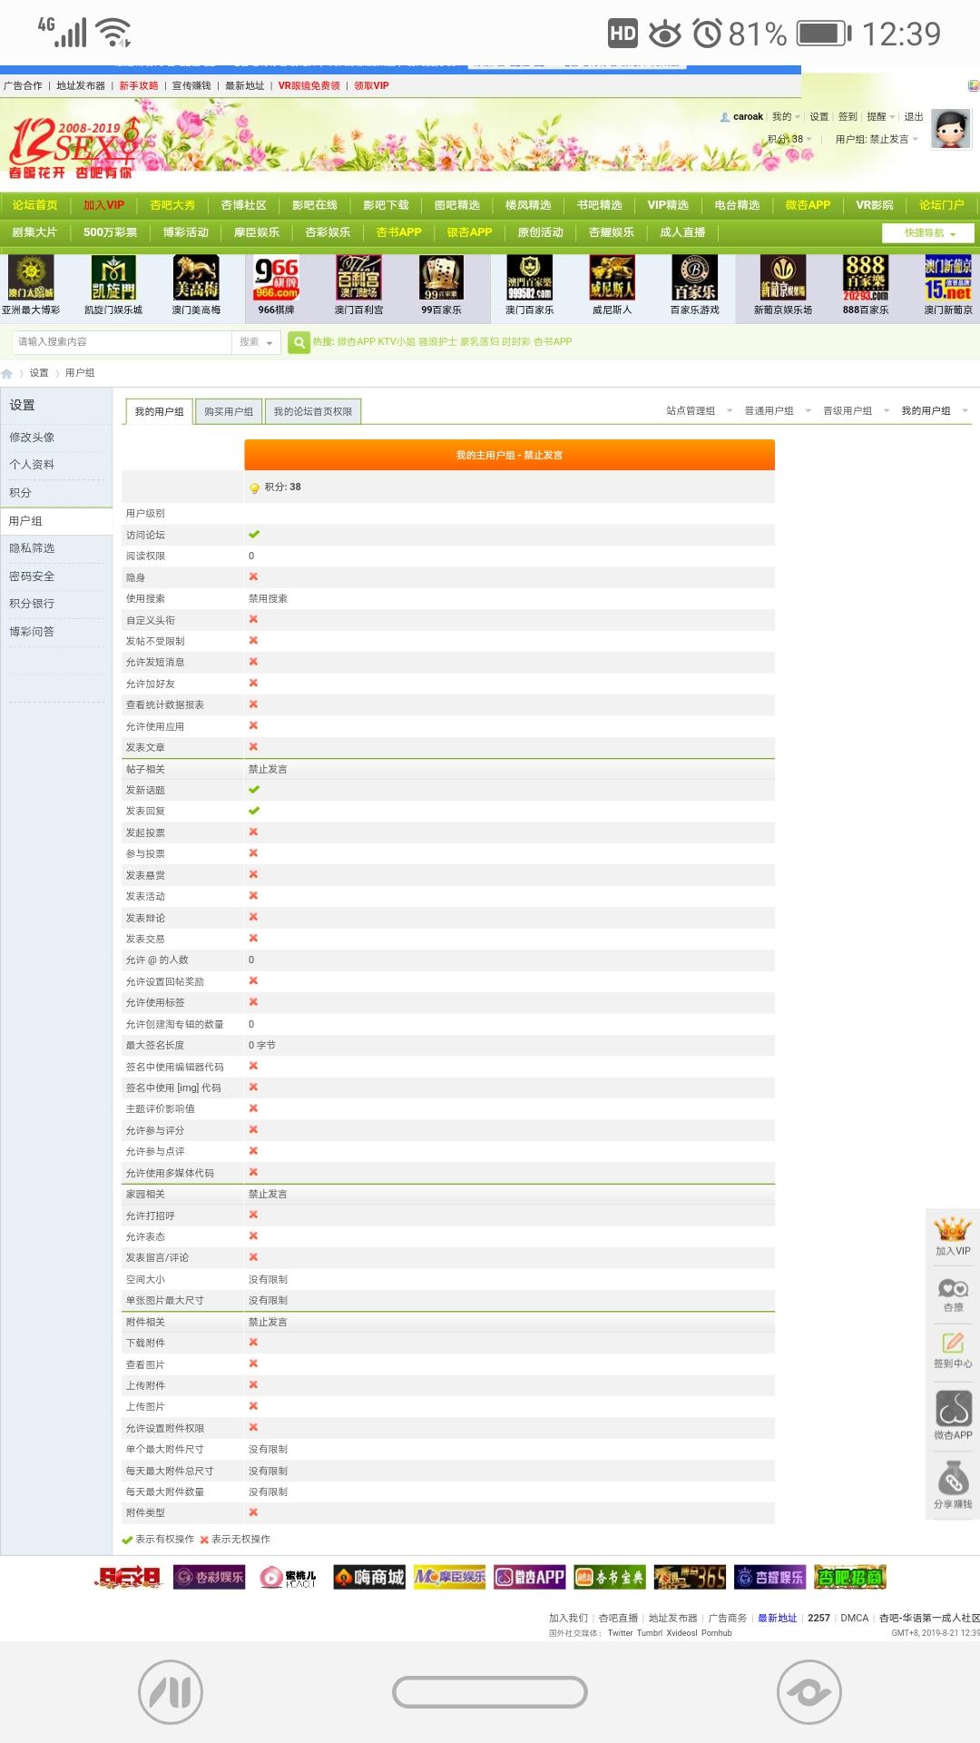Select 隐私筛选 in settings sidebar
980x1743 pixels.
point(32,548)
